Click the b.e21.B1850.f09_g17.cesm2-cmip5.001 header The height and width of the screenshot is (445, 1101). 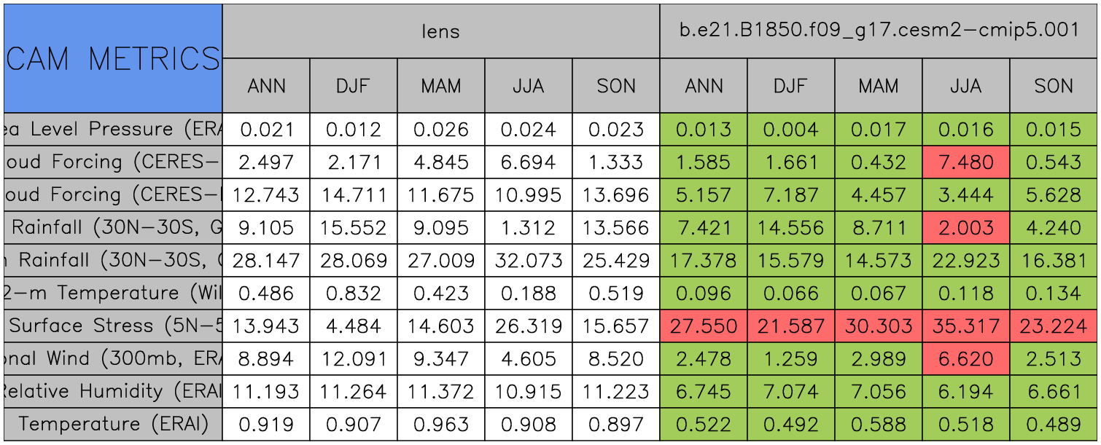point(879,31)
